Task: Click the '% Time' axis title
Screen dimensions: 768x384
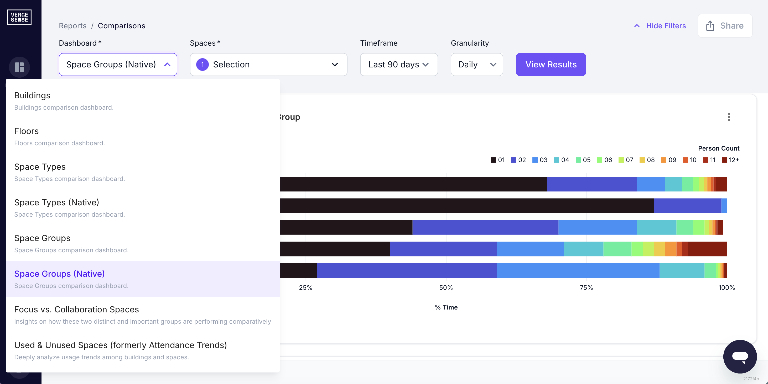Action: click(x=446, y=307)
